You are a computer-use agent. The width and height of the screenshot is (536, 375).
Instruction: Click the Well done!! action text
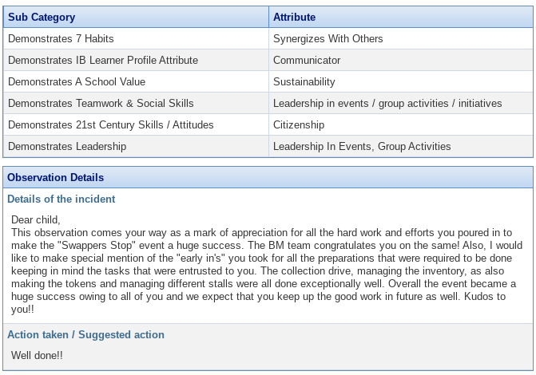click(x=37, y=355)
